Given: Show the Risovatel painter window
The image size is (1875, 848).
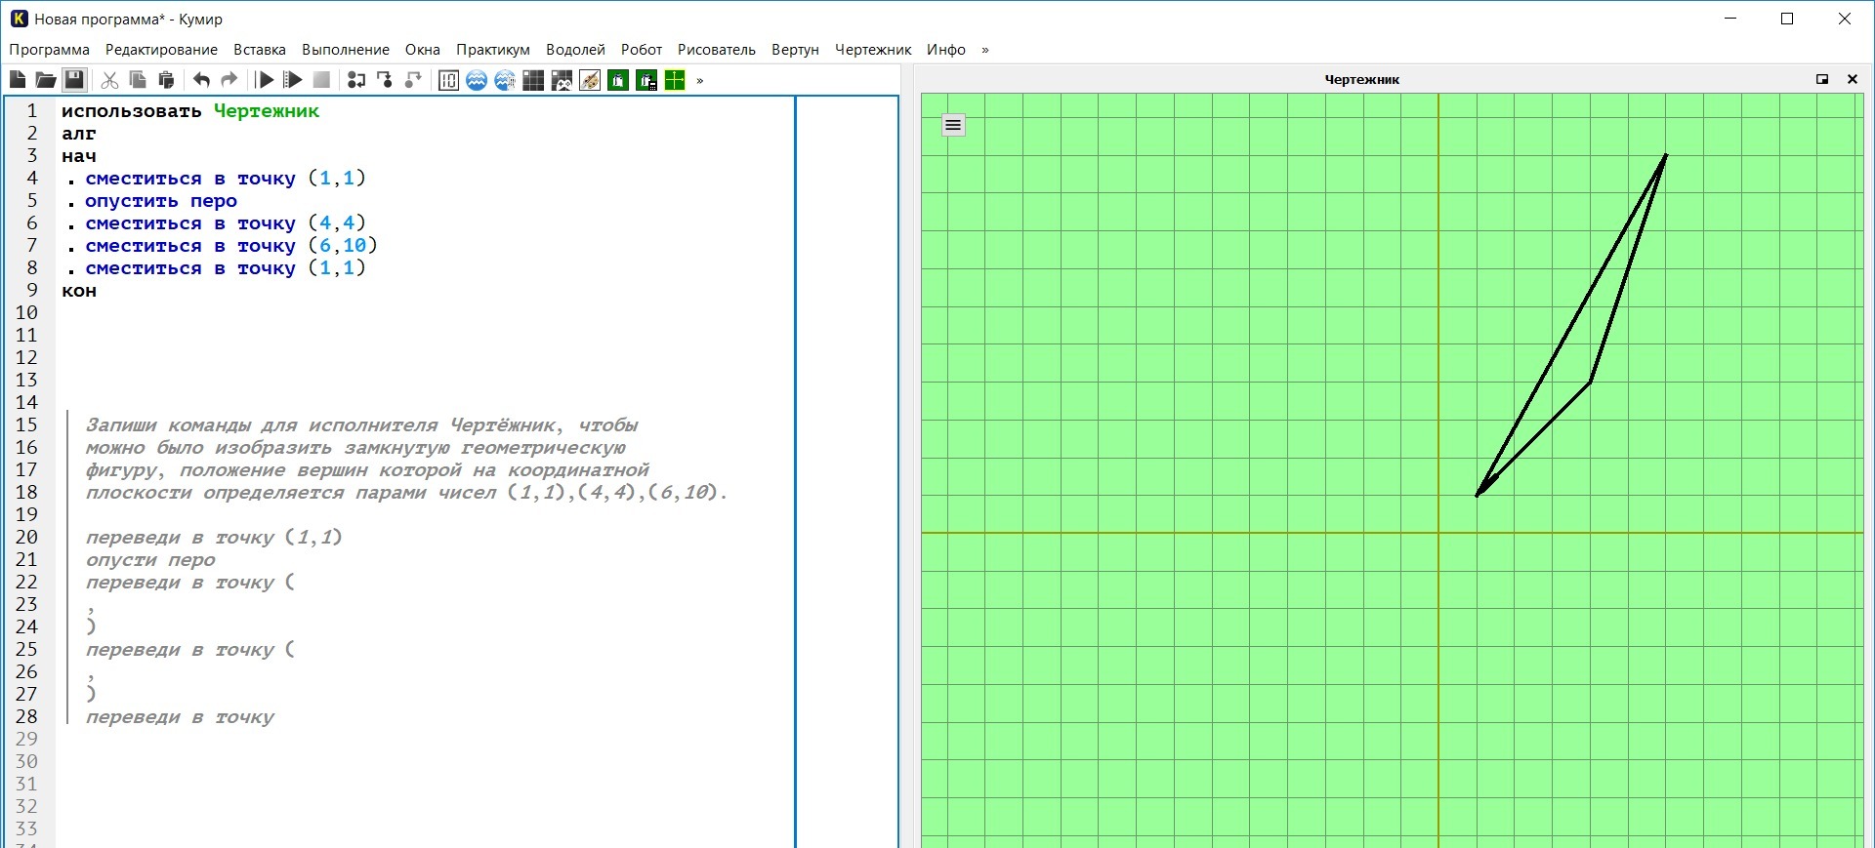Looking at the screenshot, I should pyautogui.click(x=590, y=80).
